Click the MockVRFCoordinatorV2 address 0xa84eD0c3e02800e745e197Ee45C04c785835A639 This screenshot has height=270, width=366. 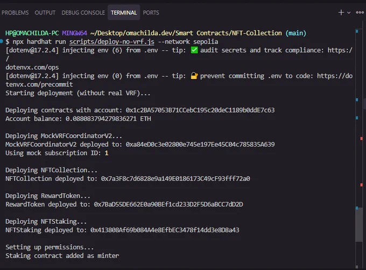point(200,144)
